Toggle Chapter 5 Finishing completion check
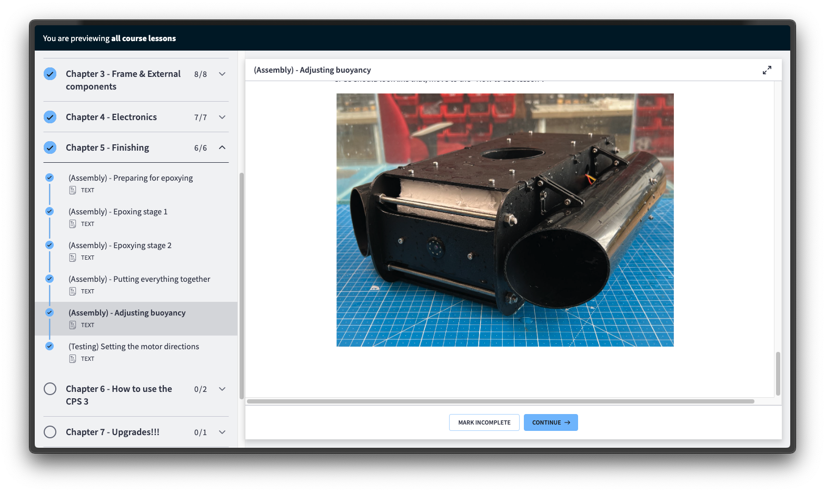Image resolution: width=825 pixels, height=492 pixels. coord(50,147)
